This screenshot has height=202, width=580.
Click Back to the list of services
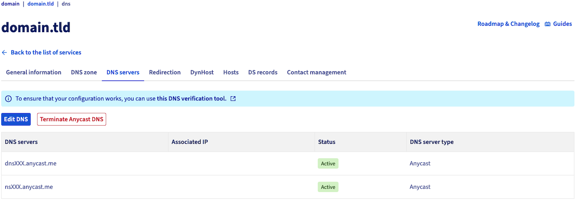pyautogui.click(x=46, y=52)
